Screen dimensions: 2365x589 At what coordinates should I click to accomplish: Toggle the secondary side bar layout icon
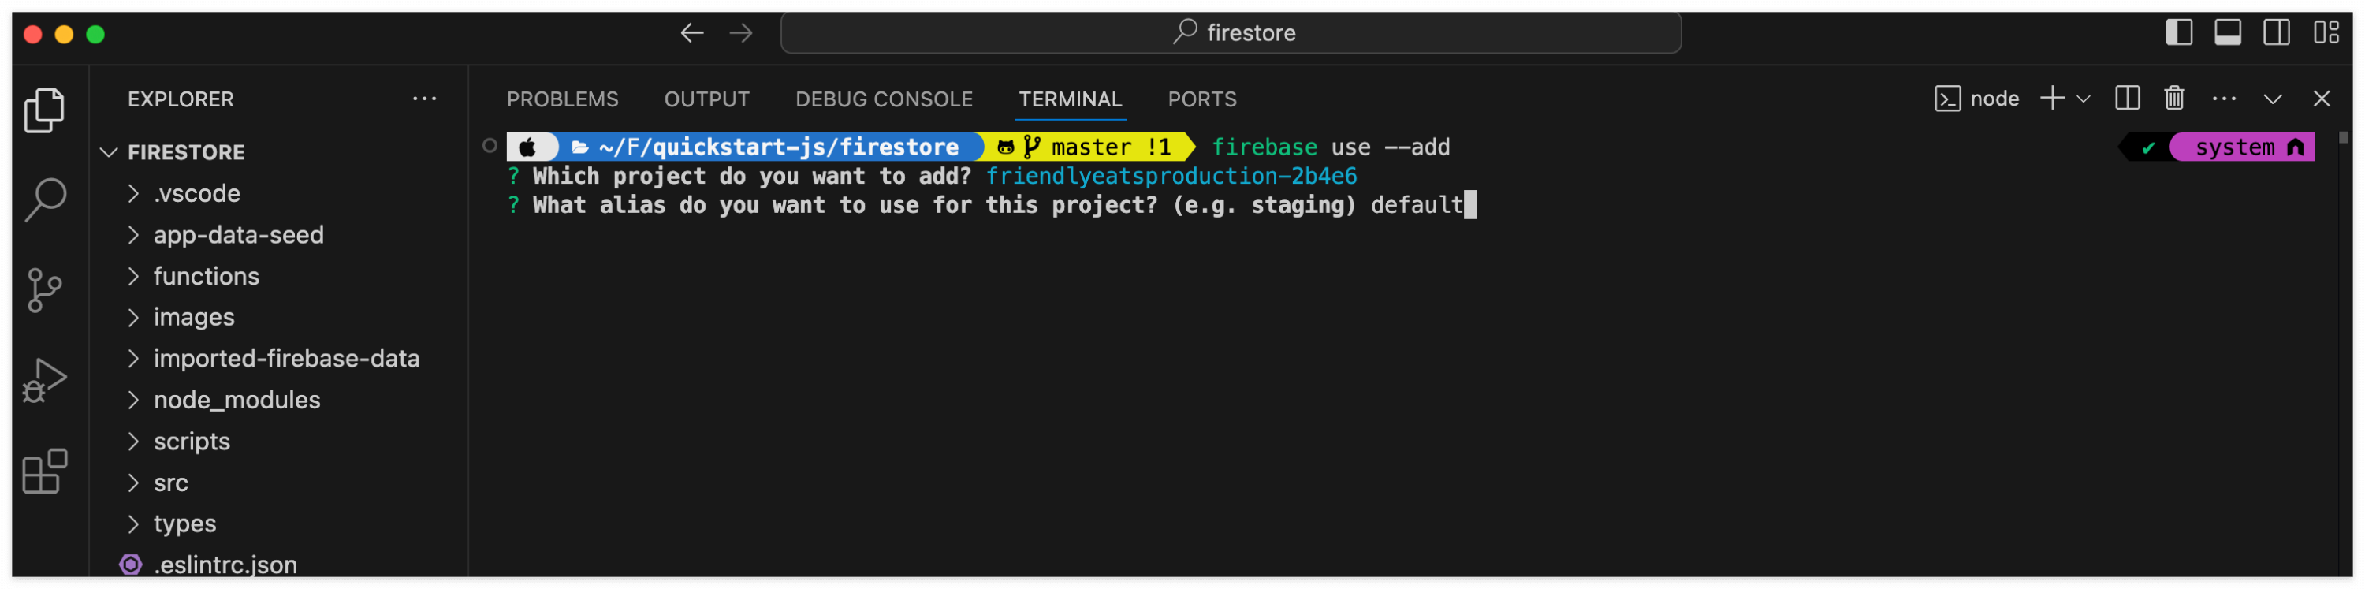click(2276, 32)
